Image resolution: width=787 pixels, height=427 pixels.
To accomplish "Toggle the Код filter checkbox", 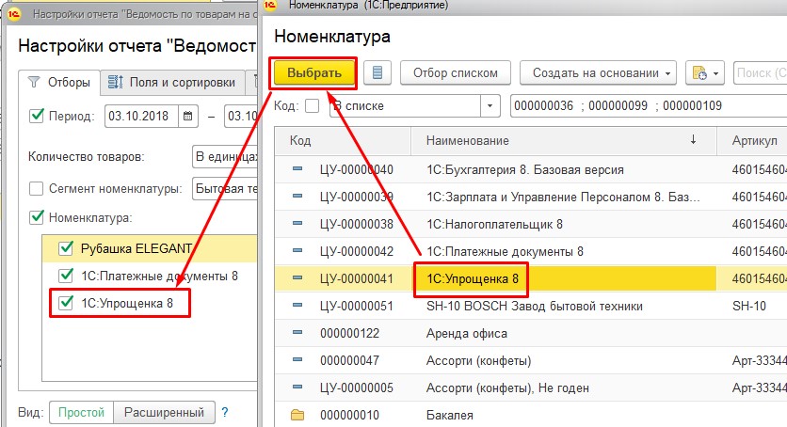I will pyautogui.click(x=313, y=105).
